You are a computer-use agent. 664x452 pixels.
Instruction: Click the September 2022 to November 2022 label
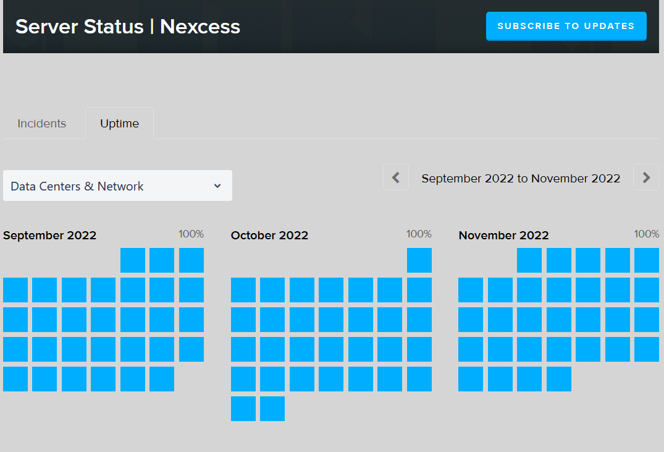coord(521,178)
